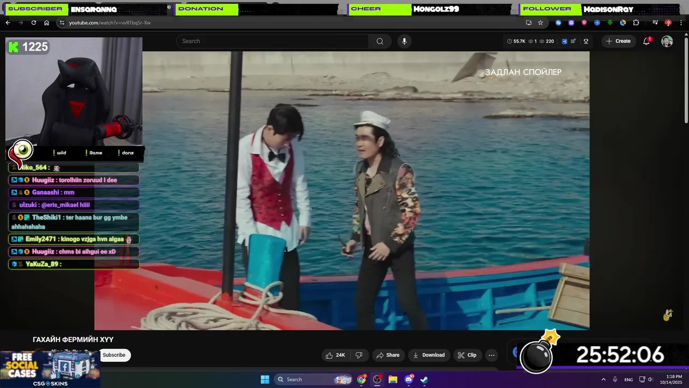The height and width of the screenshot is (388, 689).
Task: Open the colorful circle extension
Action: click(x=623, y=23)
